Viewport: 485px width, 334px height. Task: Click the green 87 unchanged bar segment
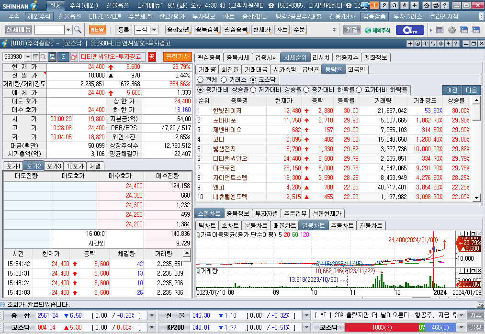(x=422, y=327)
